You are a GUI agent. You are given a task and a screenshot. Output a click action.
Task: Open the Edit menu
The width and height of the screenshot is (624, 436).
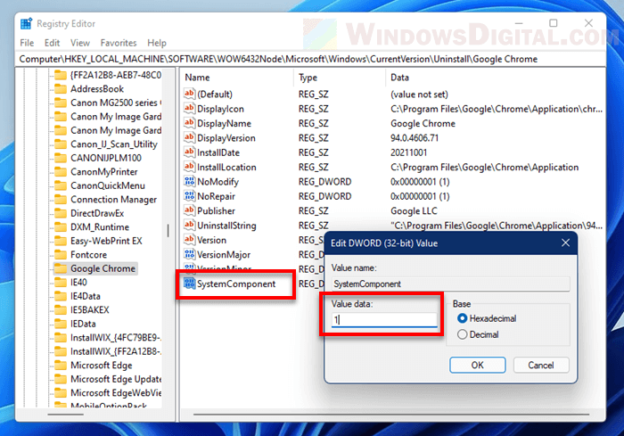(52, 43)
